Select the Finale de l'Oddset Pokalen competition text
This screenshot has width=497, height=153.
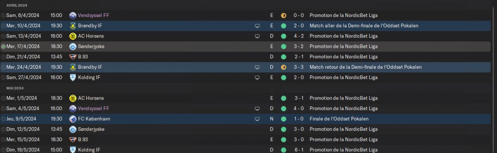tap(339, 119)
